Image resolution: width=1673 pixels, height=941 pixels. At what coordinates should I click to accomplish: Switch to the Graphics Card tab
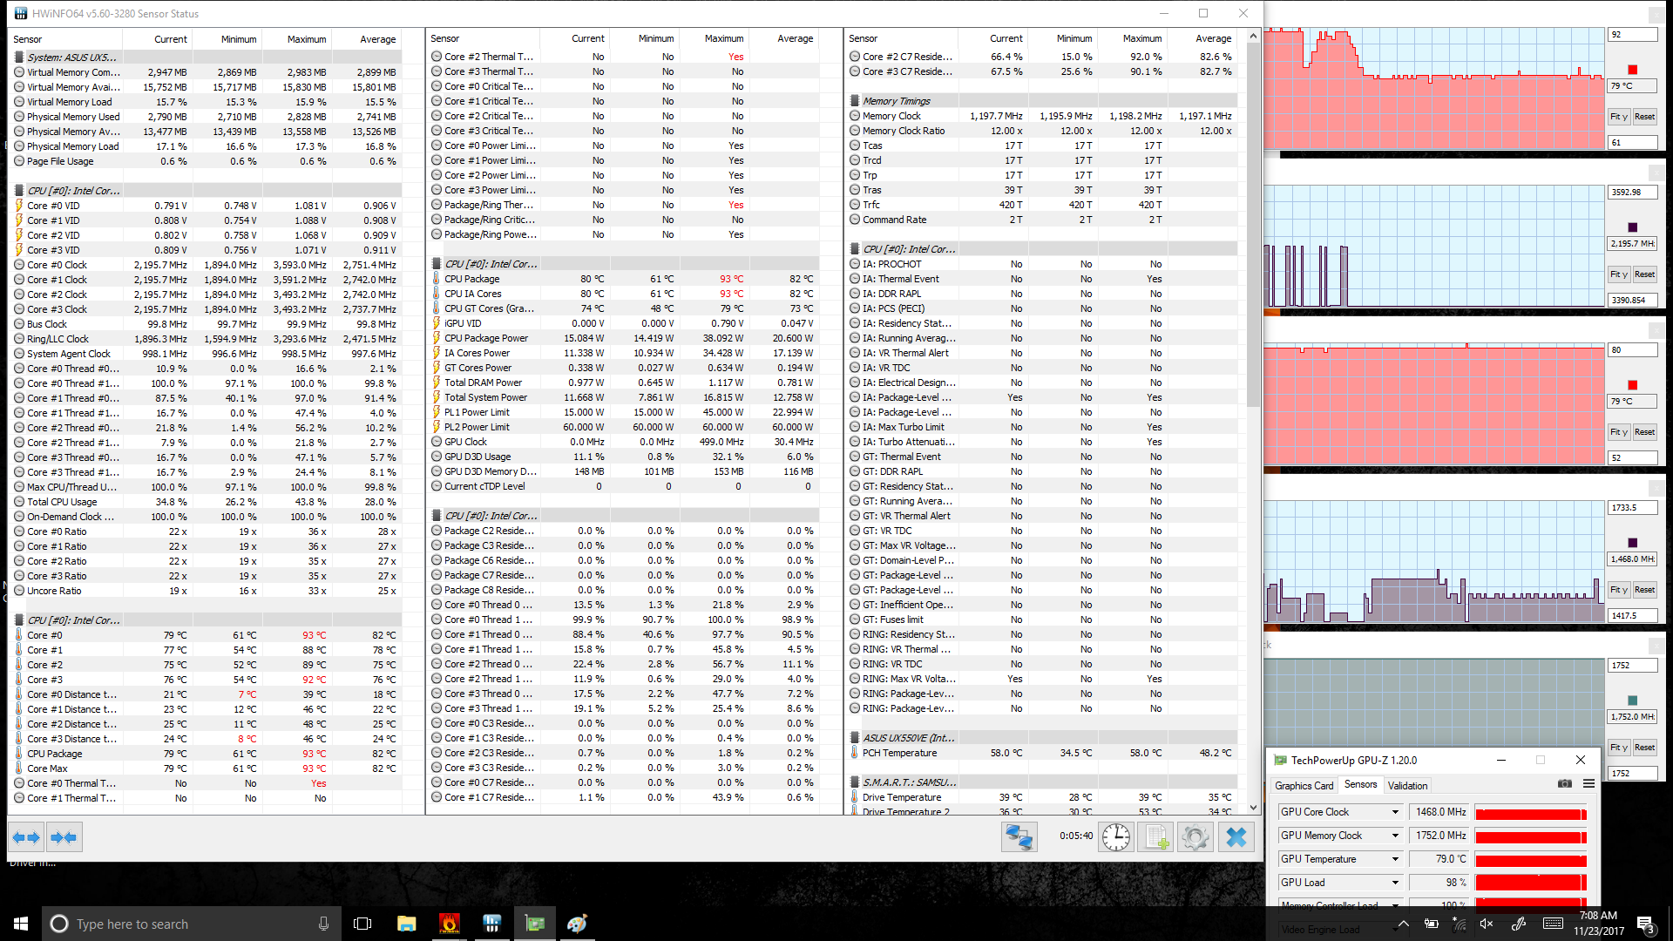coord(1304,785)
